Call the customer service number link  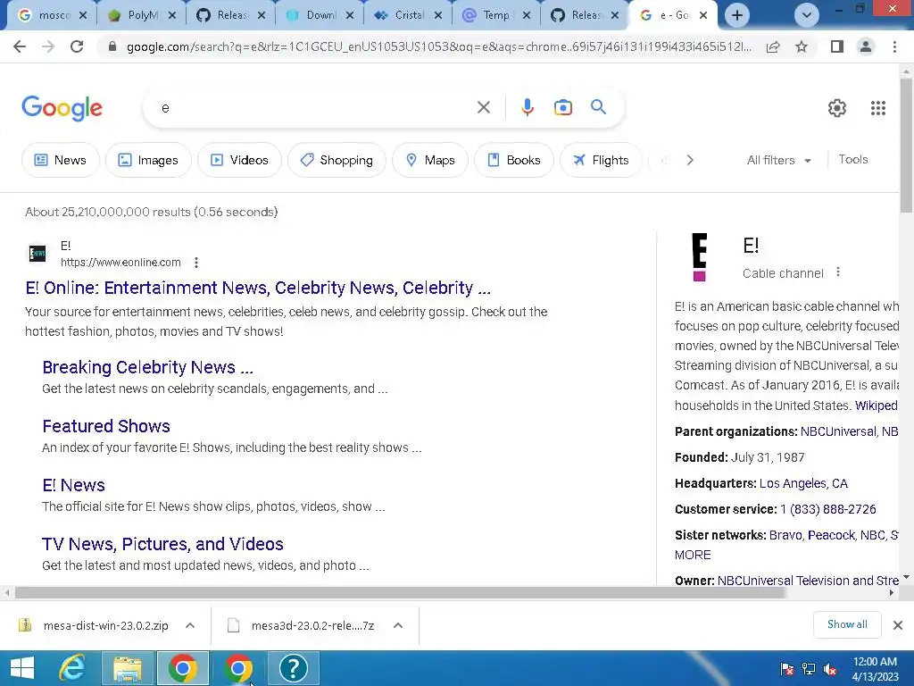tap(827, 509)
